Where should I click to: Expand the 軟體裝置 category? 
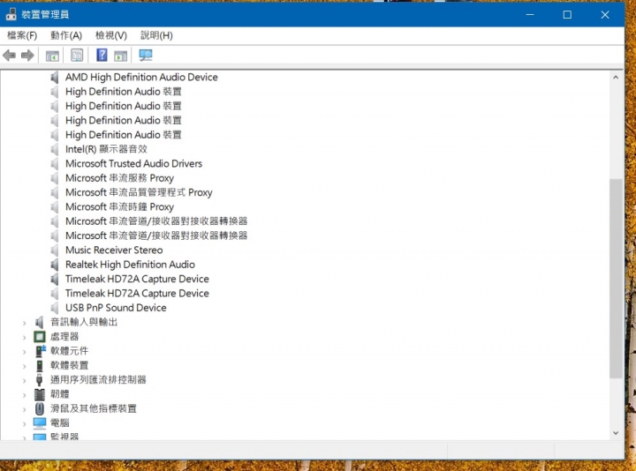[25, 366]
